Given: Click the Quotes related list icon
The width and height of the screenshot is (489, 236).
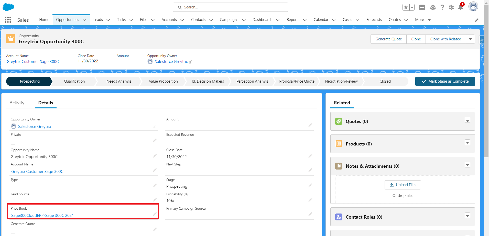Looking at the screenshot, I should (x=339, y=121).
